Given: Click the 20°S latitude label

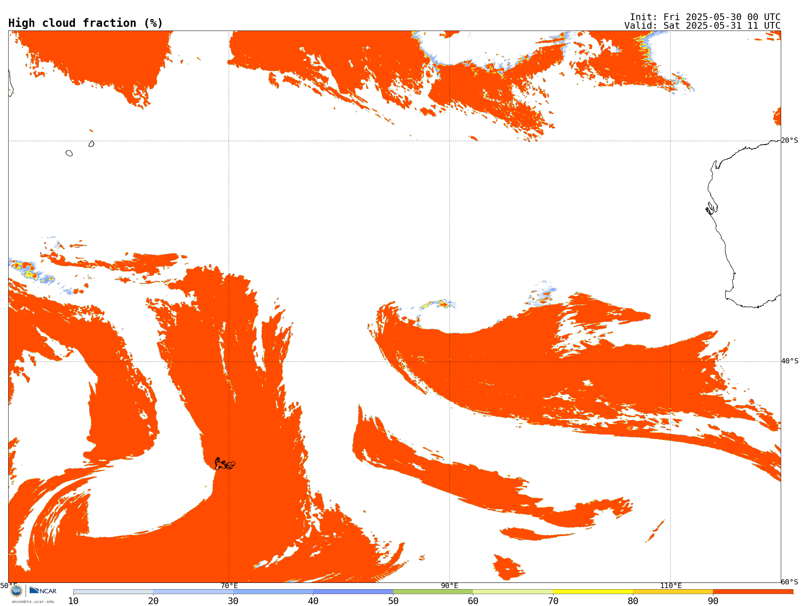Looking at the screenshot, I should click(789, 140).
